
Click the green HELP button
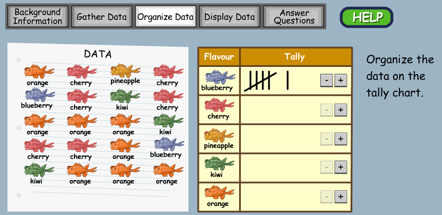[367, 17]
